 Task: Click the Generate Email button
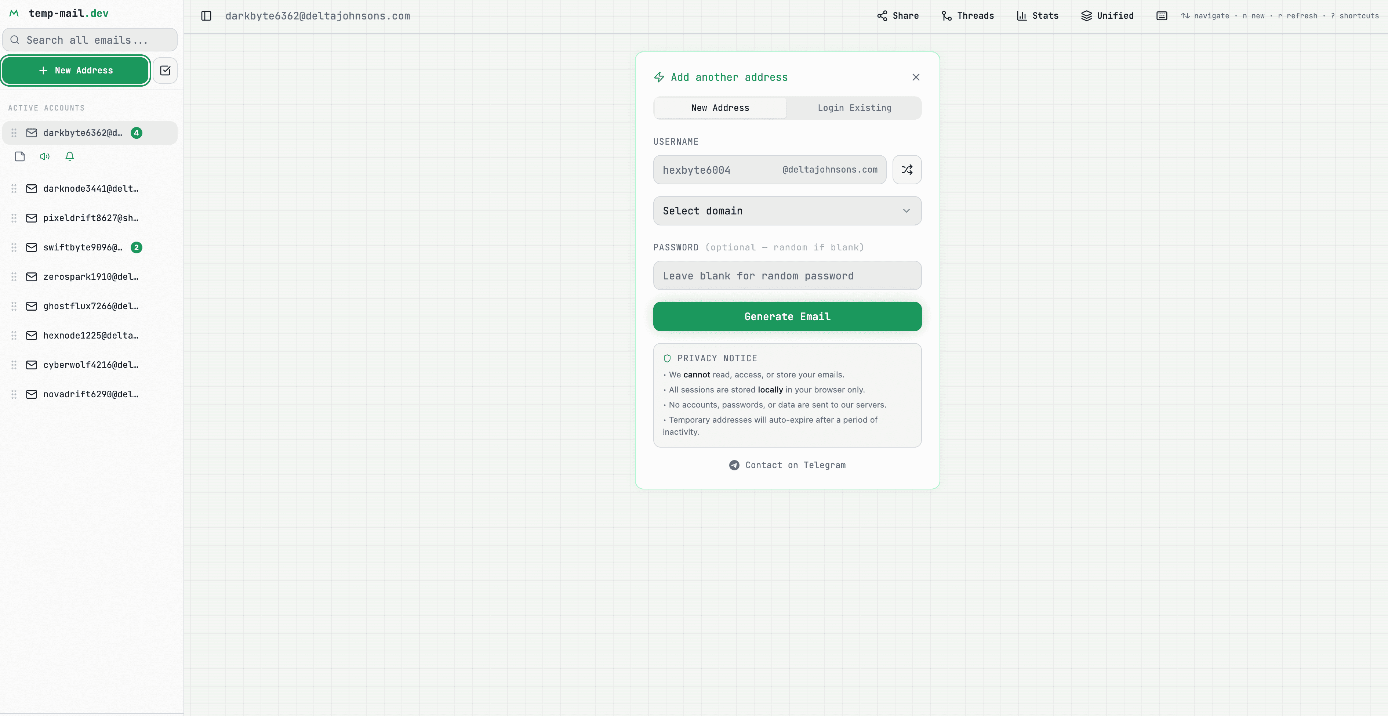[x=787, y=317]
